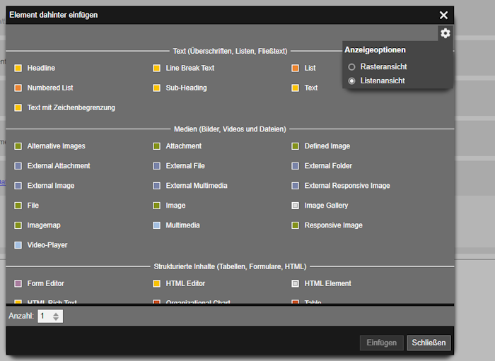
Task: Choose the 'Attachment' label in the Medien section
Action: [183, 146]
